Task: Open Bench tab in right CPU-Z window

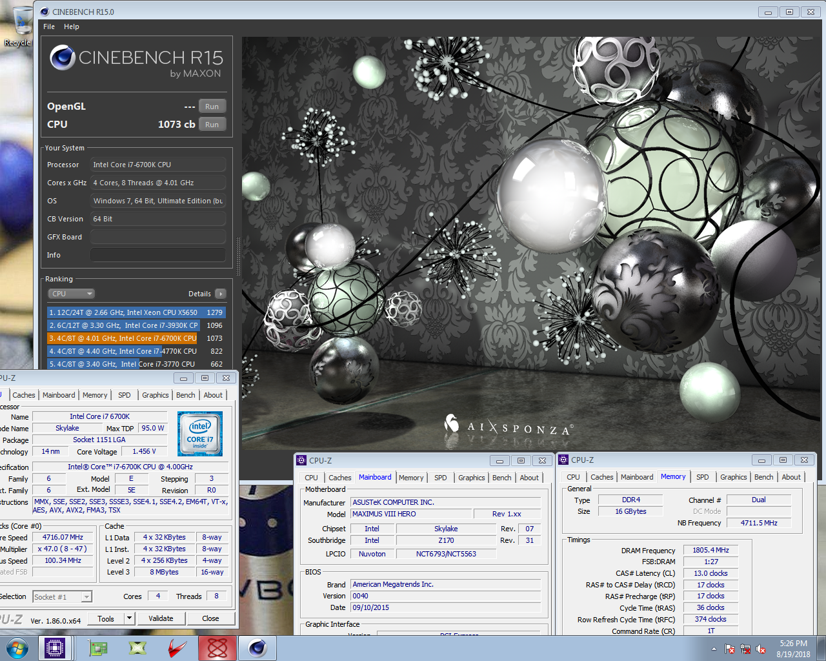Action: (764, 477)
